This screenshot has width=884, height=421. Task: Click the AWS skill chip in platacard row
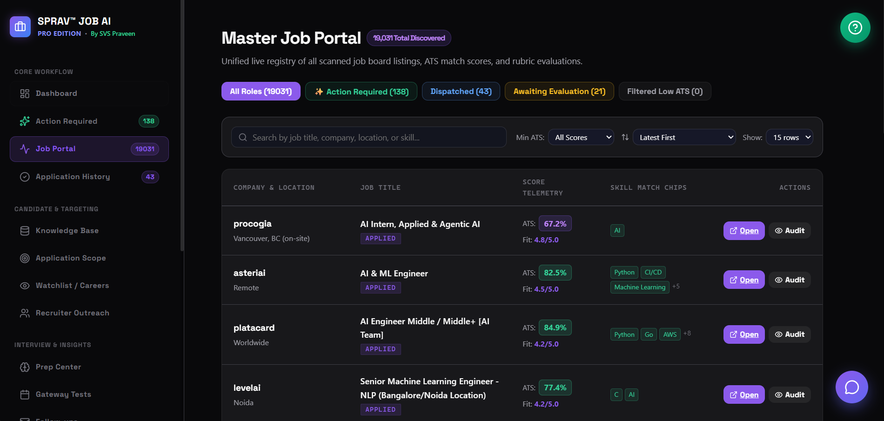point(670,334)
